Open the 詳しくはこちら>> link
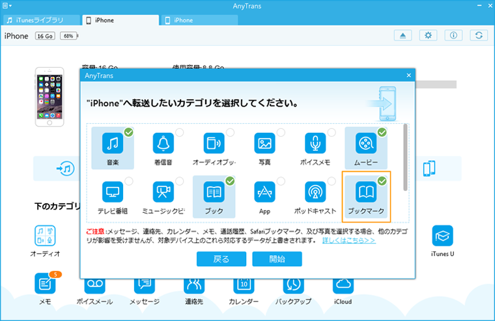The width and height of the screenshot is (495, 321). pyautogui.click(x=349, y=240)
